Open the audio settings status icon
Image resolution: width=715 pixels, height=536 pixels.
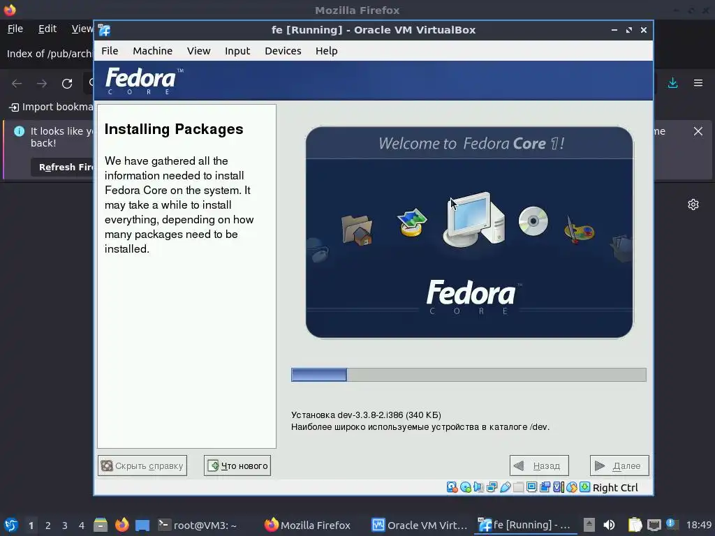click(478, 487)
